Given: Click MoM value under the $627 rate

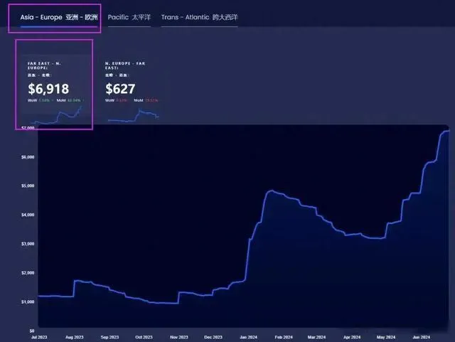Looking at the screenshot, I should click(x=151, y=100).
